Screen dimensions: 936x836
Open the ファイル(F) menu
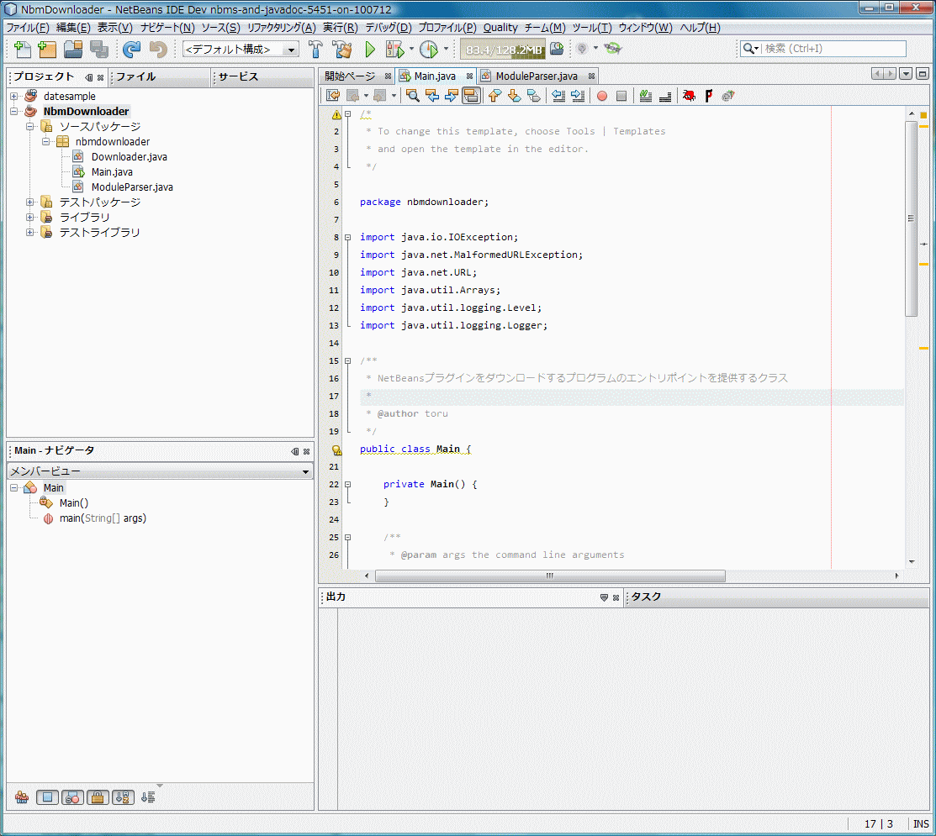(x=28, y=28)
